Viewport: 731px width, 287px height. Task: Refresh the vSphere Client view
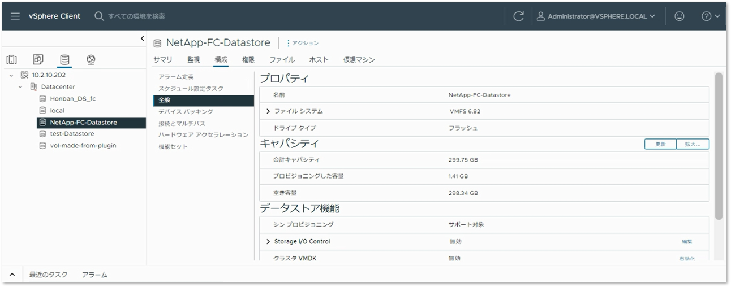coord(518,16)
